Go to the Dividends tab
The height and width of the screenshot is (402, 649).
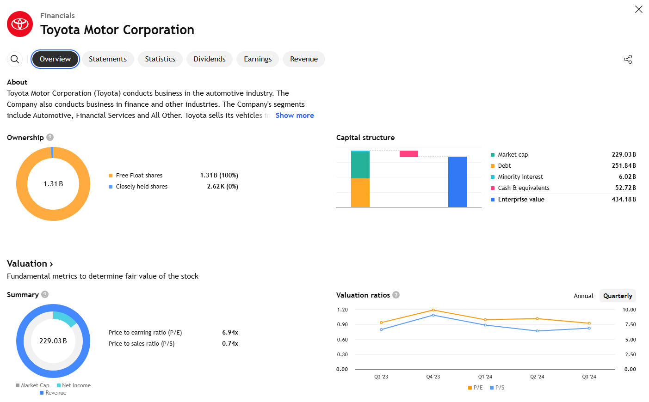[210, 59]
